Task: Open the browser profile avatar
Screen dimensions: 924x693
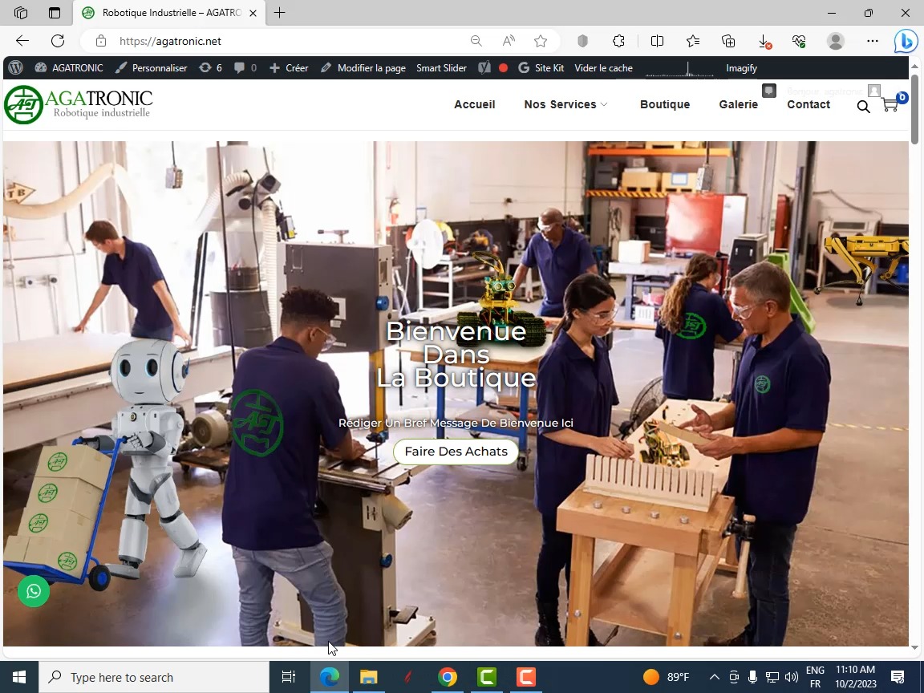Action: pos(835,41)
